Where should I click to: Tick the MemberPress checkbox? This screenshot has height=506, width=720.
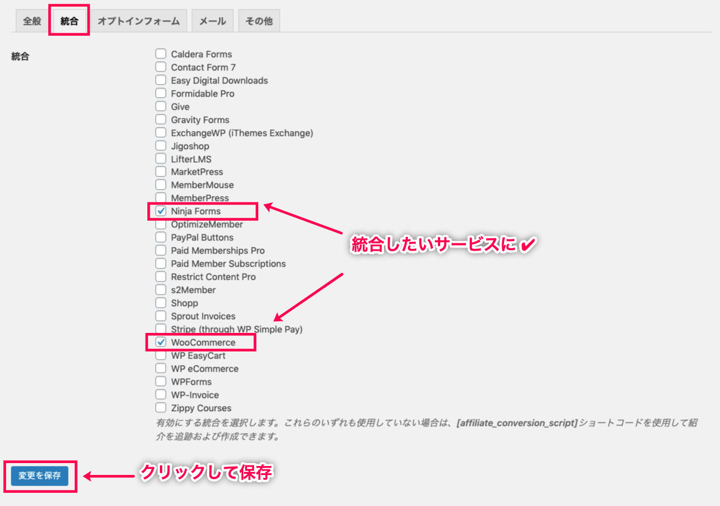click(160, 198)
